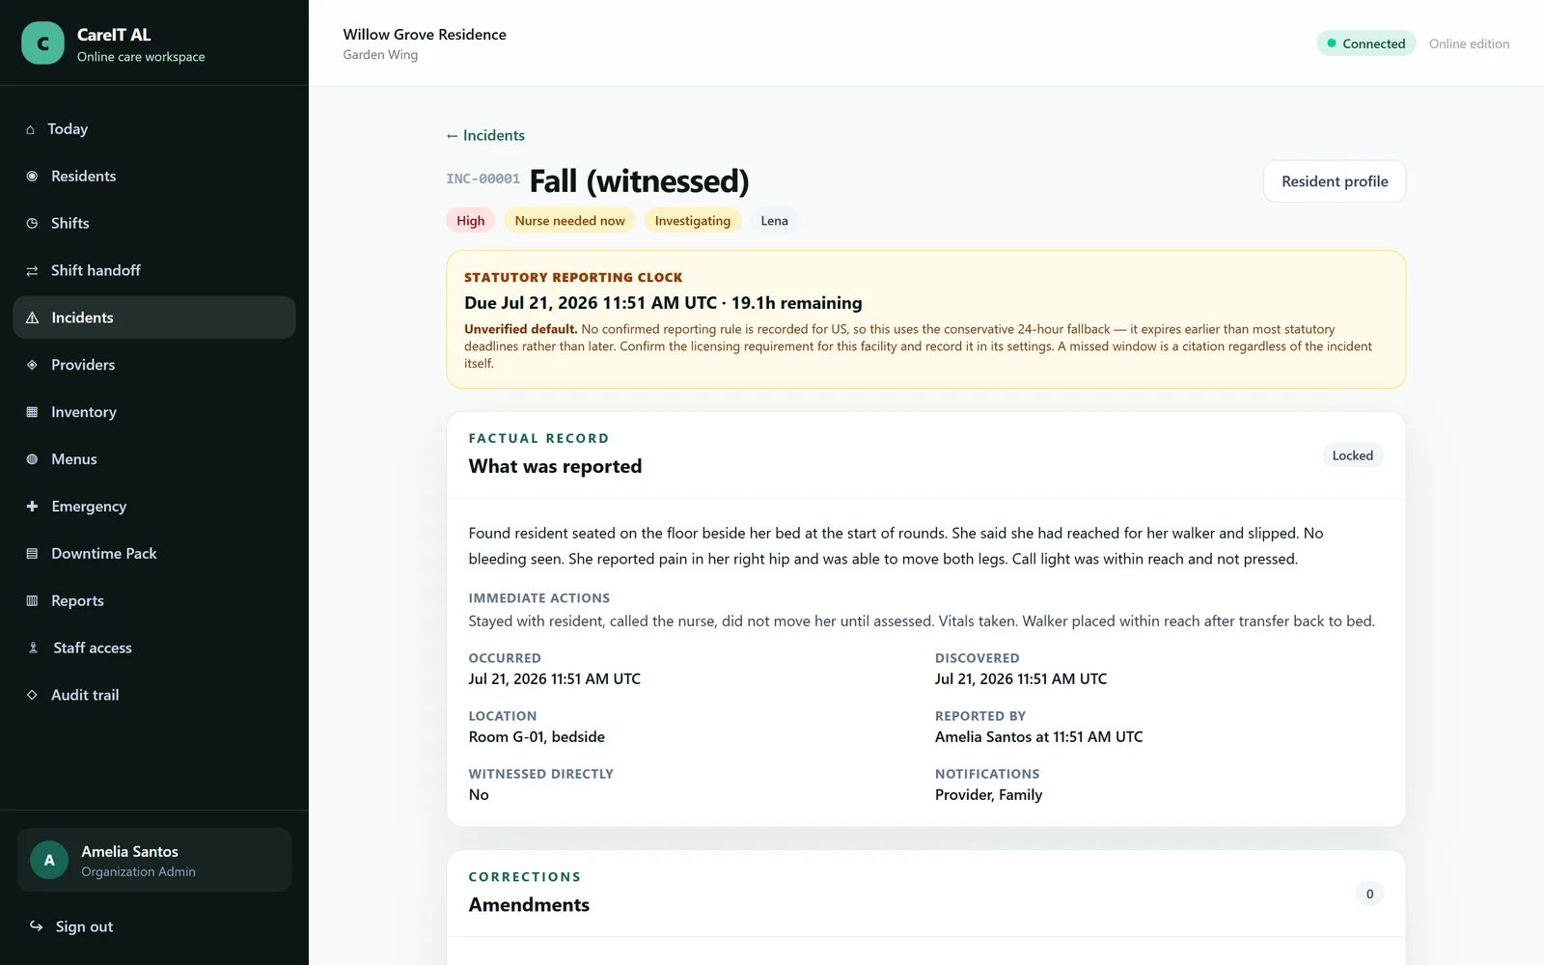Screen dimensions: 1544x965
Task: Click the Immediate Actions label
Action: point(539,598)
